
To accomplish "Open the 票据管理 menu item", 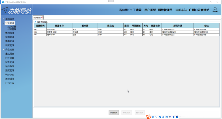I will click(x=10, y=70).
